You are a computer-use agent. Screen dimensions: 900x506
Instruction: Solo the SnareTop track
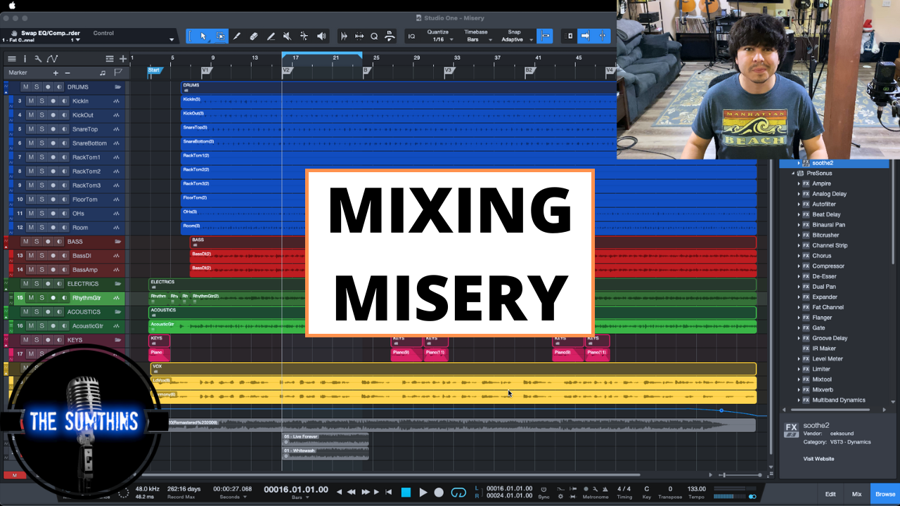tap(41, 129)
